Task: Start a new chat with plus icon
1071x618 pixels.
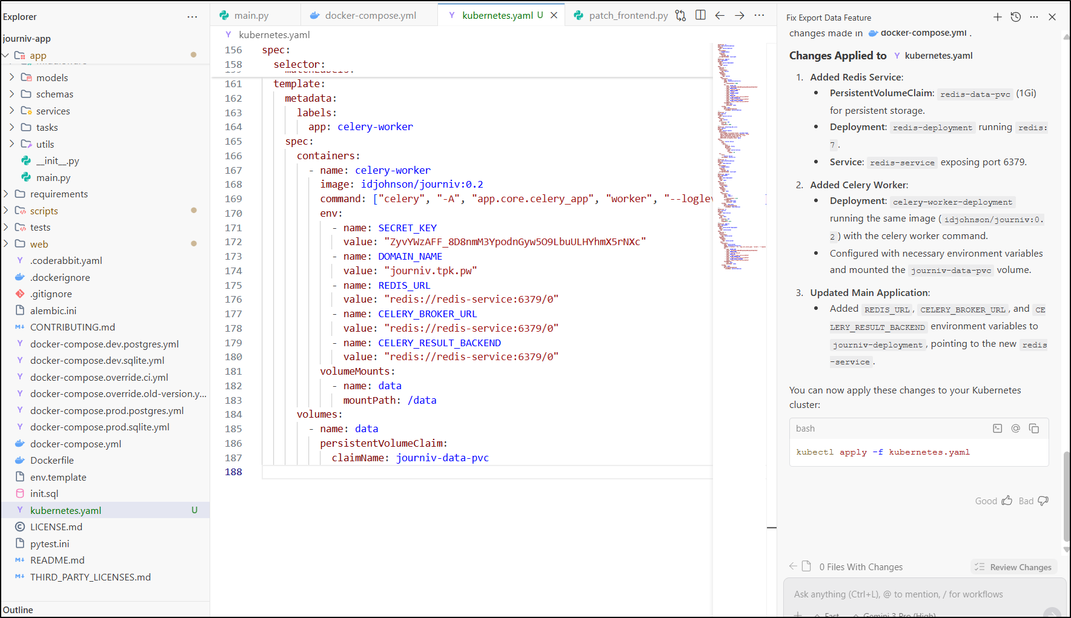Action: pos(998,17)
